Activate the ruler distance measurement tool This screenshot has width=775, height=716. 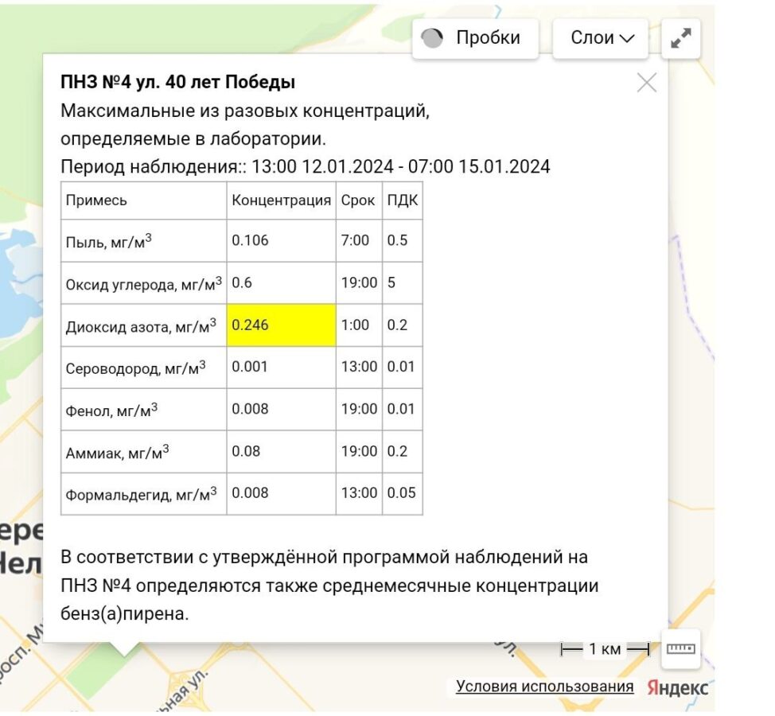(x=680, y=649)
